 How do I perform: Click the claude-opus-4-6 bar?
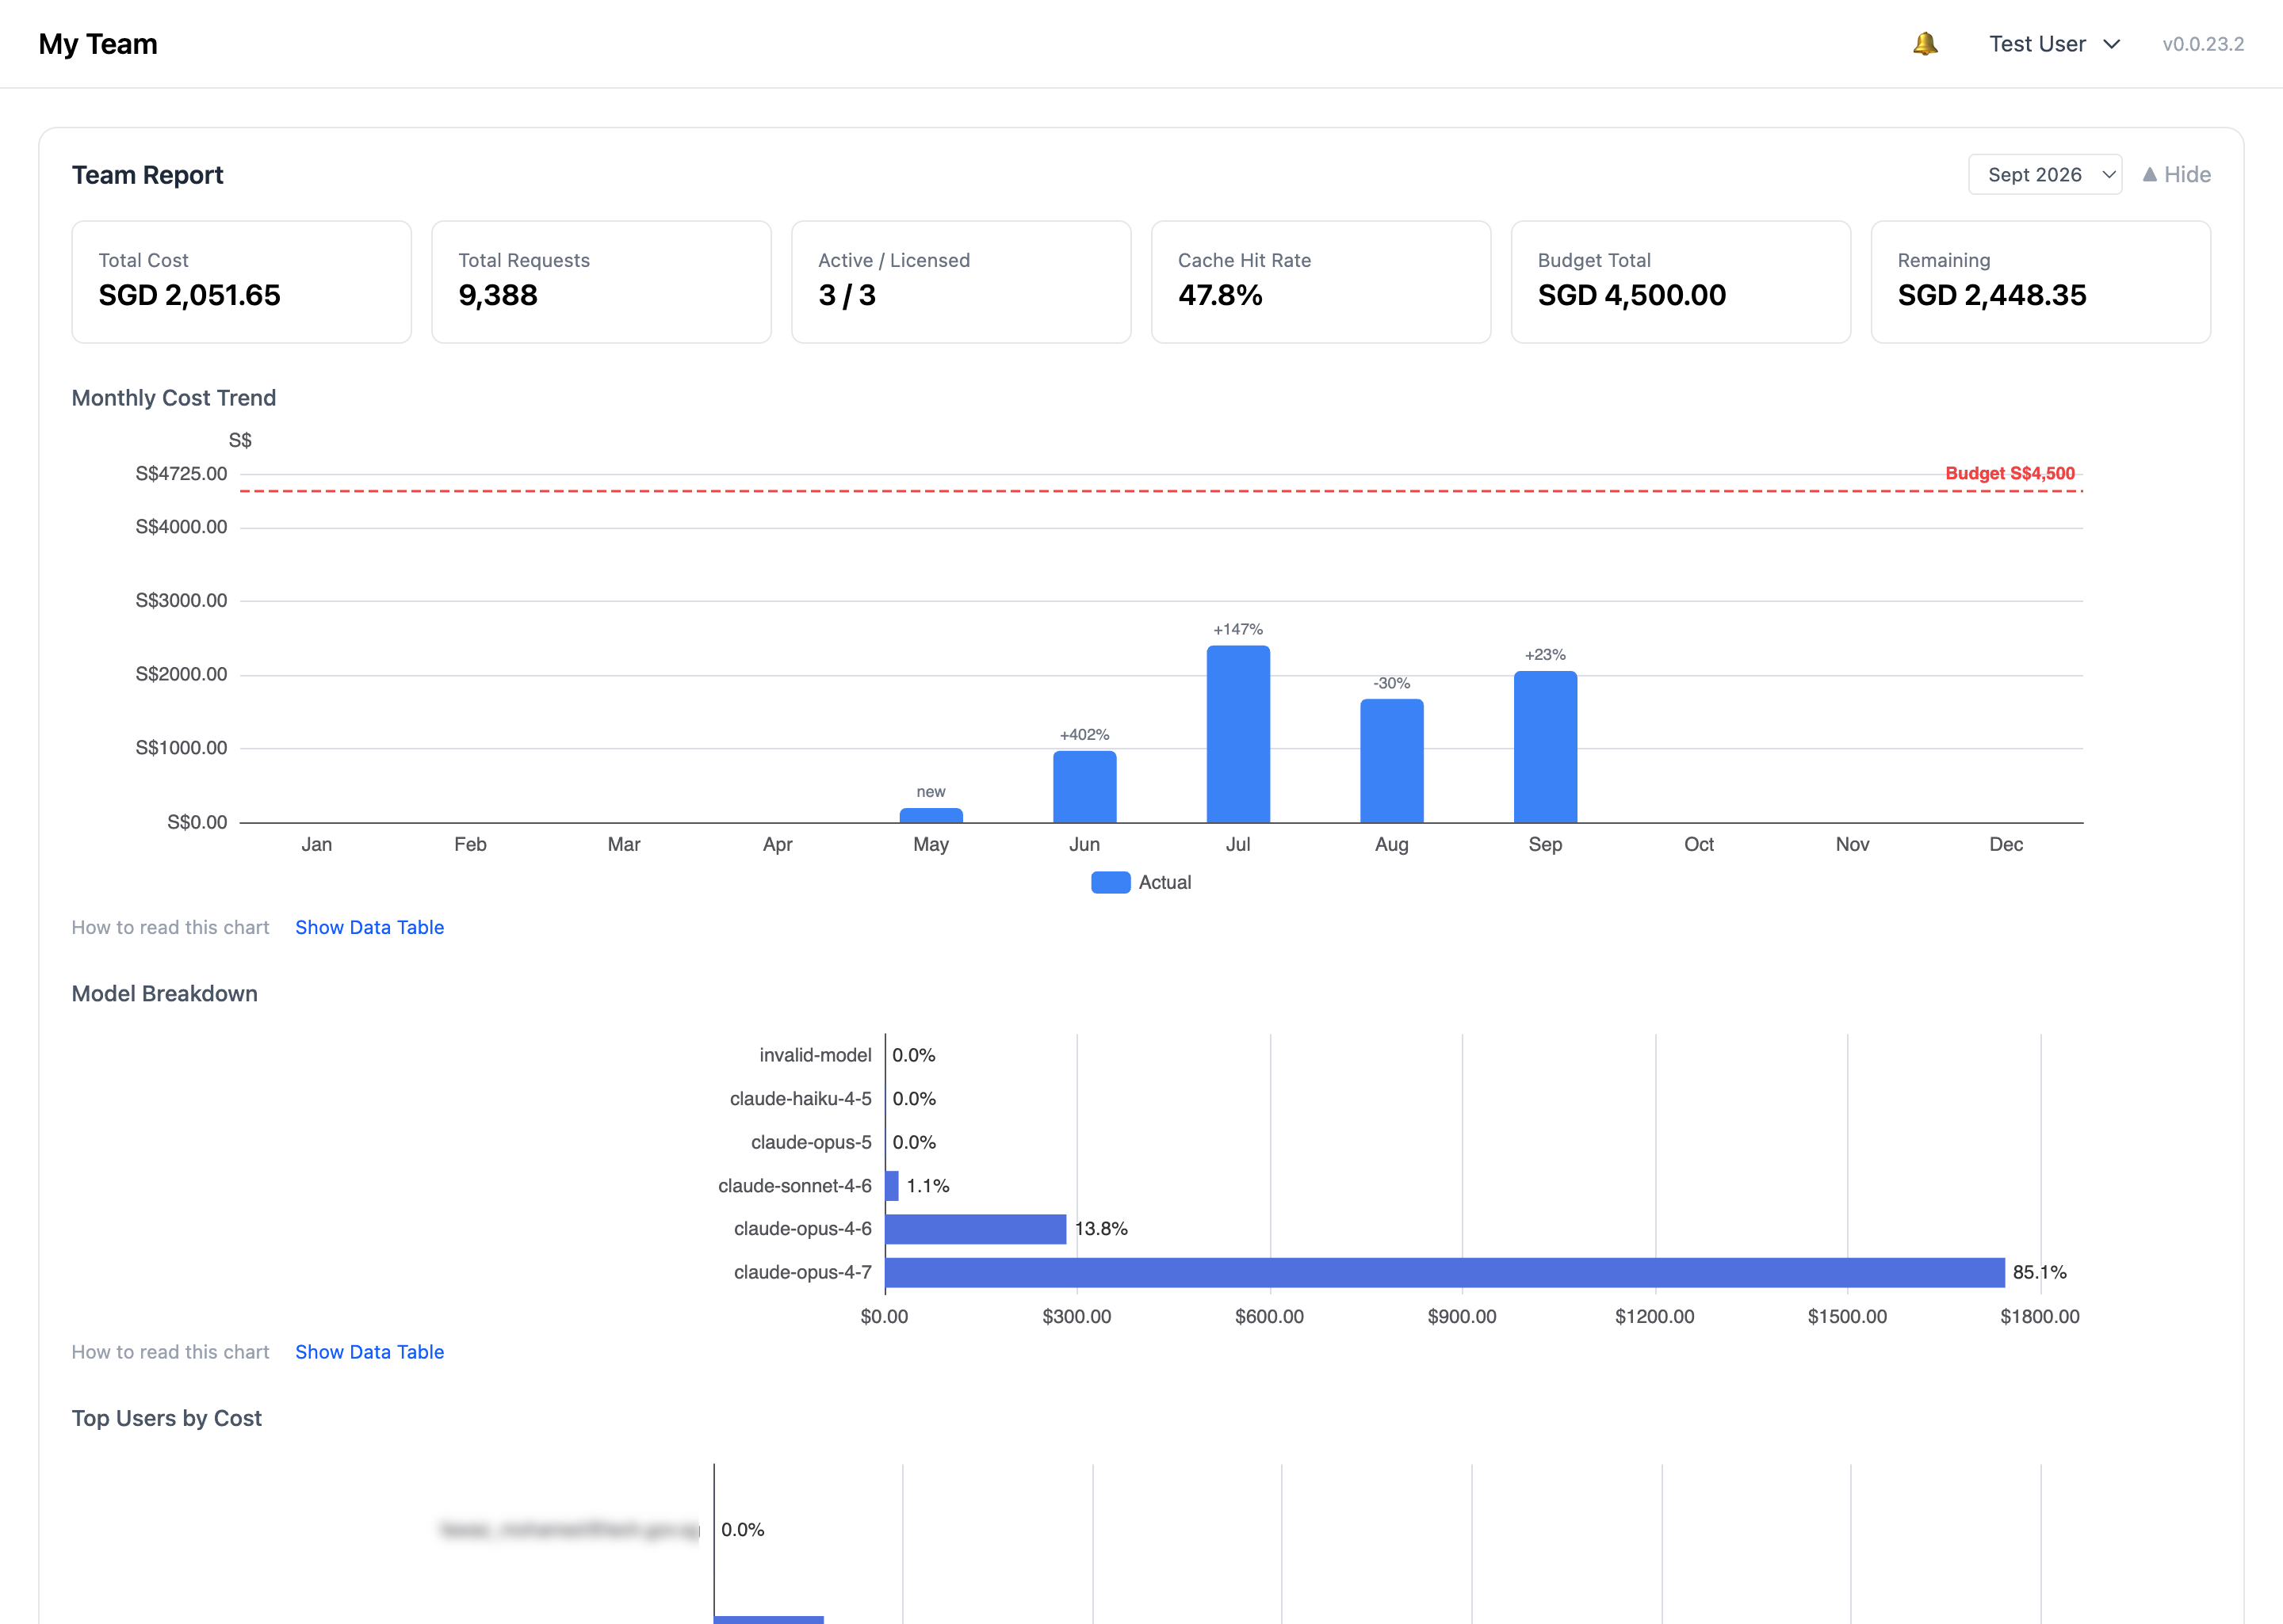[x=975, y=1229]
